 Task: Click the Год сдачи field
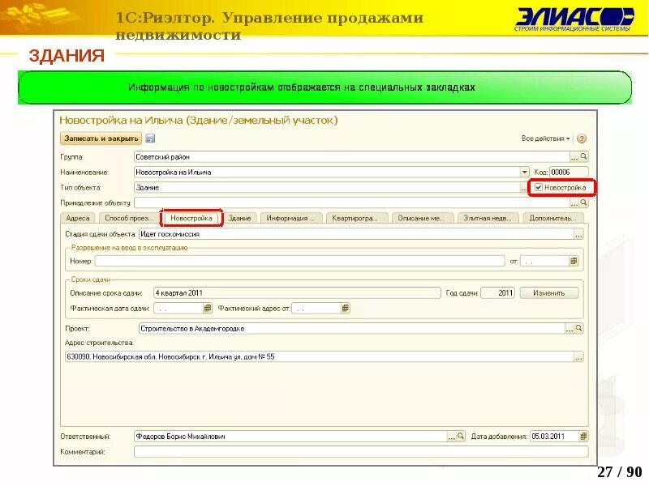point(498,293)
